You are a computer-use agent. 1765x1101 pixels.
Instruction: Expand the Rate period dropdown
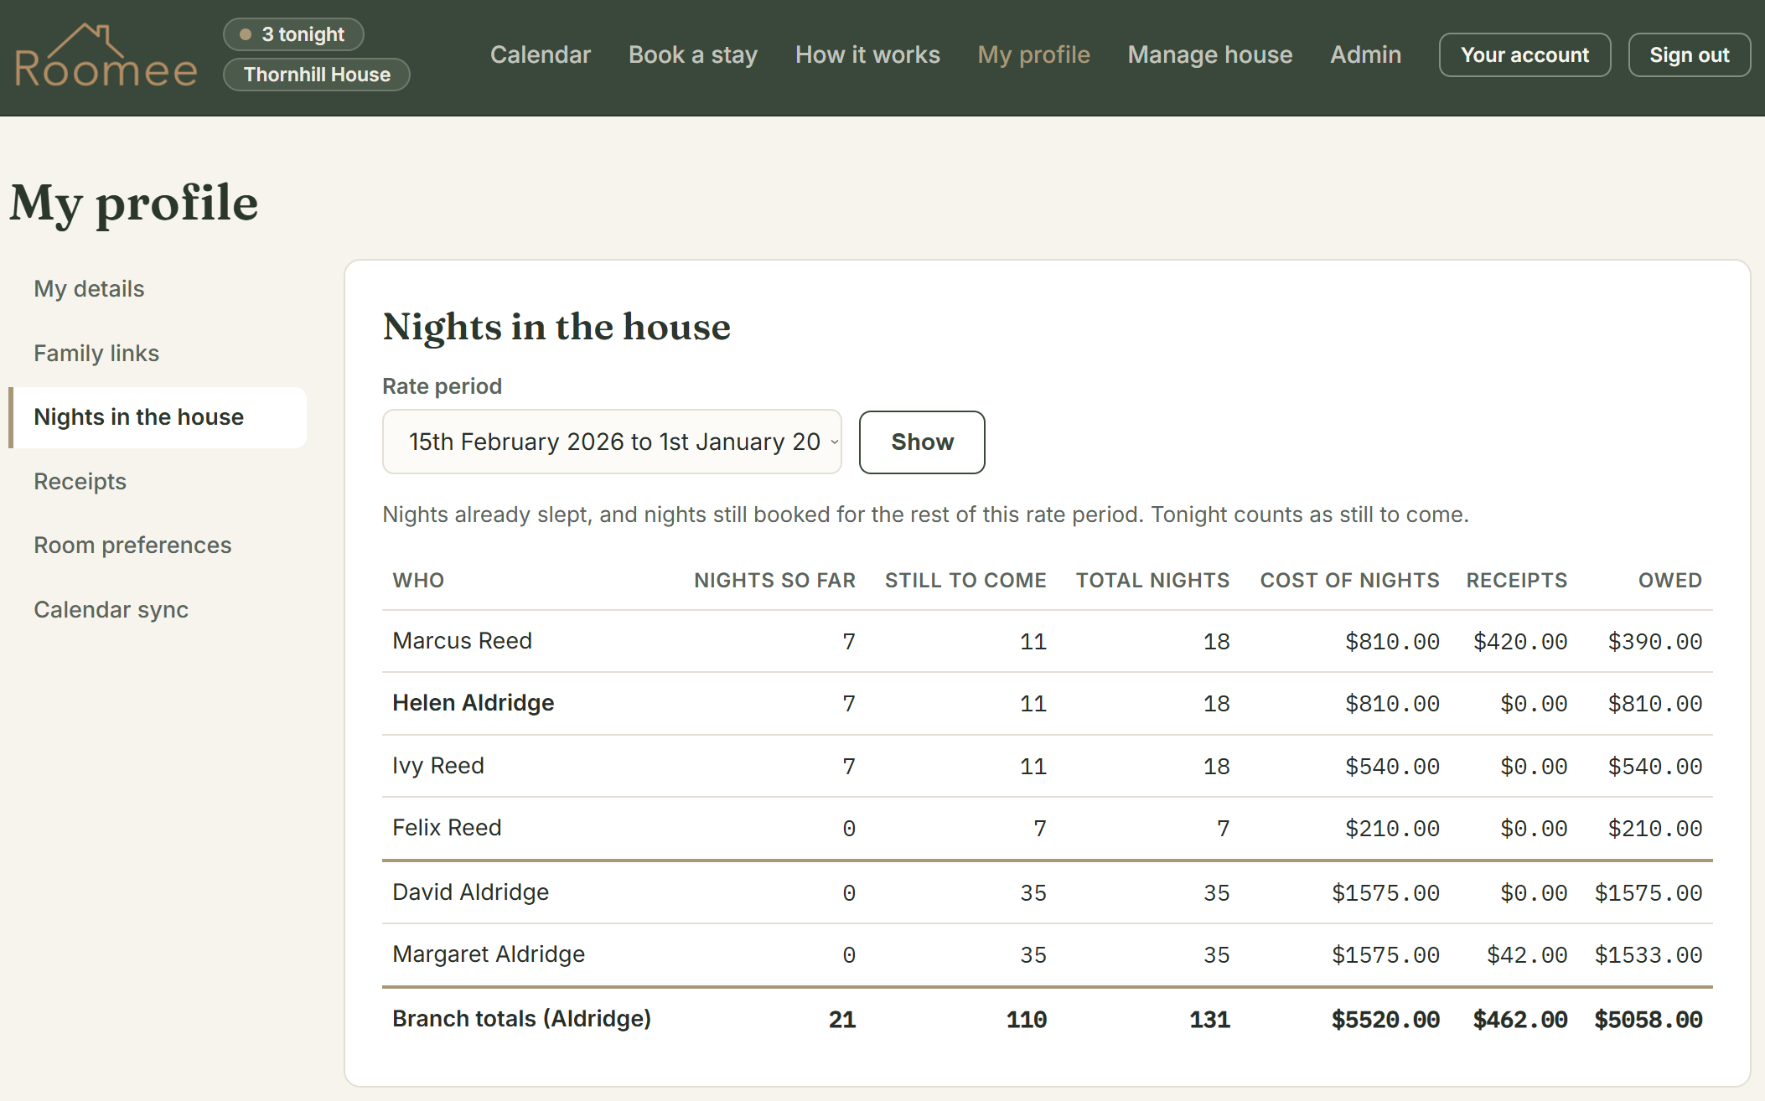coord(612,442)
